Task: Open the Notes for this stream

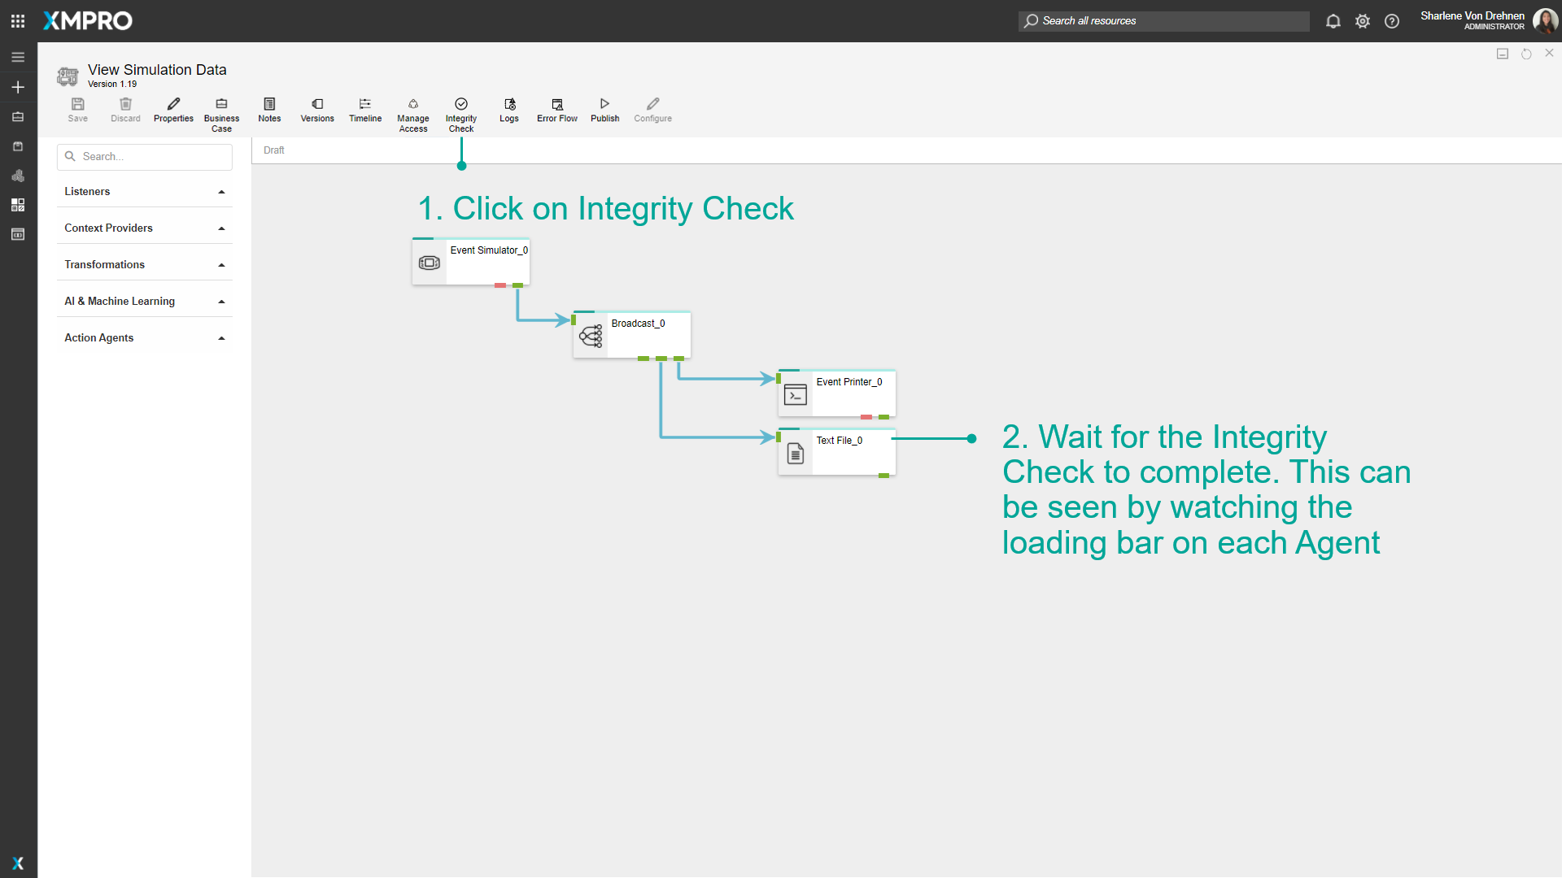Action: [268, 110]
